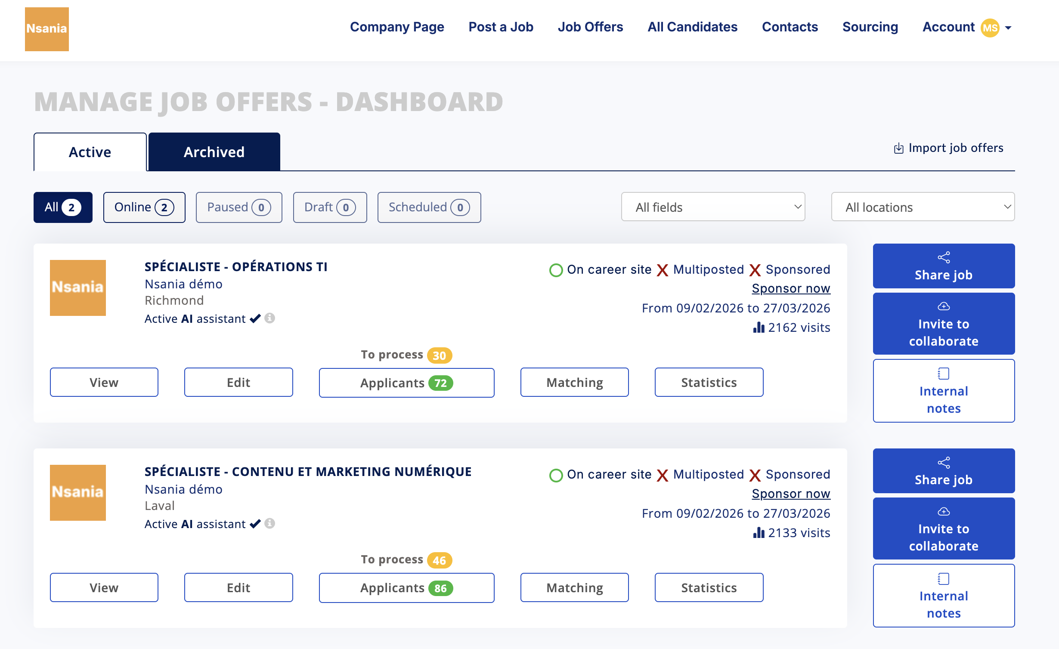Open Applicants 86 for marketing numérique offer
This screenshot has height=649, width=1059.
(x=406, y=587)
